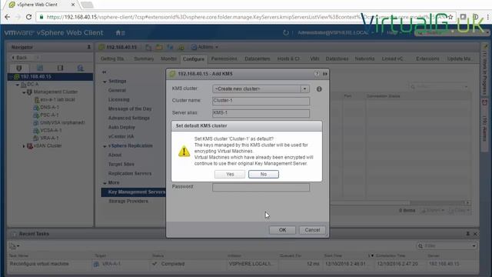Viewport: 492px width, 277px height.
Task: Click the KMS cluster info icon
Action: (x=319, y=89)
